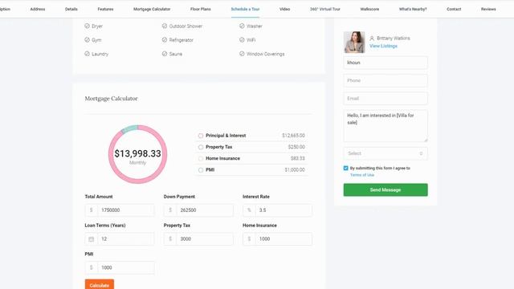The height and width of the screenshot is (289, 514).
Task: Focus the PMI input 1000
Action: point(125,267)
